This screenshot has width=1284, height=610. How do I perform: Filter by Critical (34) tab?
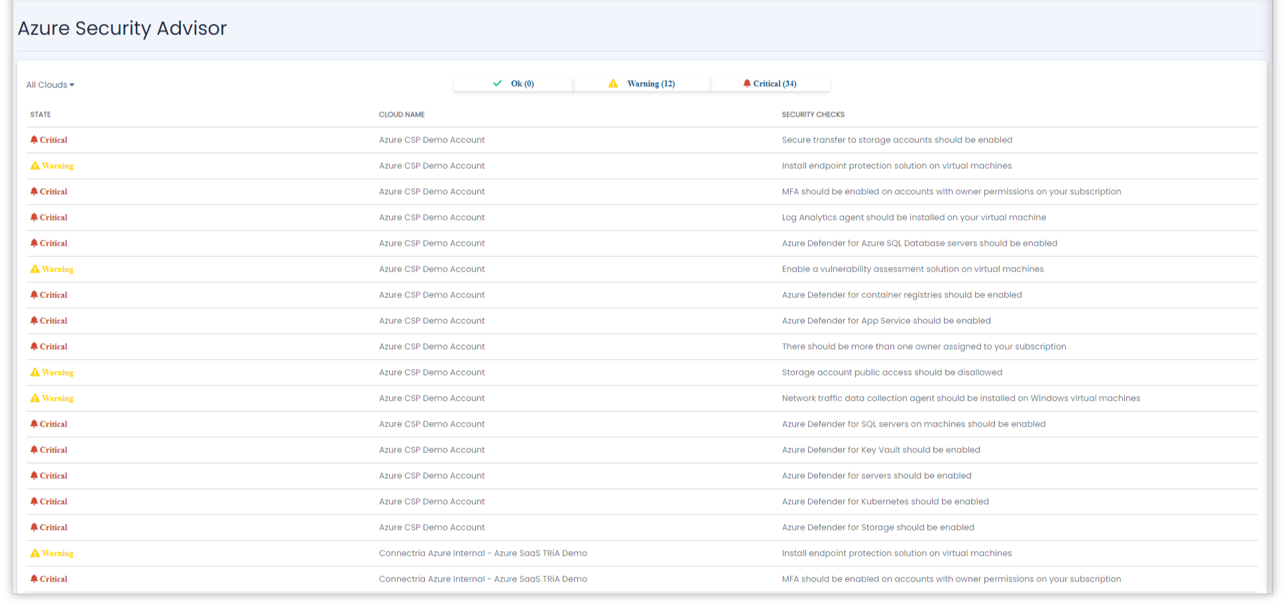[x=770, y=83]
